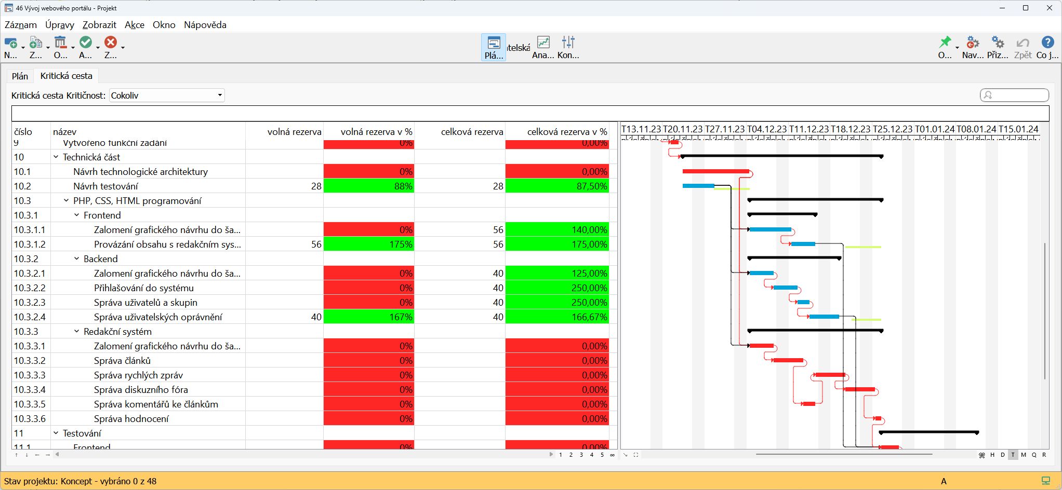Switch Gantt timescale to M
Viewport: 1062px width, 490px height.
click(x=1024, y=455)
